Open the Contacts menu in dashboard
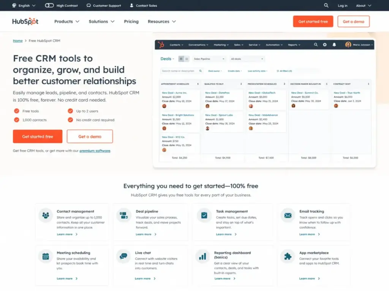This screenshot has height=291, width=389. coord(176,45)
